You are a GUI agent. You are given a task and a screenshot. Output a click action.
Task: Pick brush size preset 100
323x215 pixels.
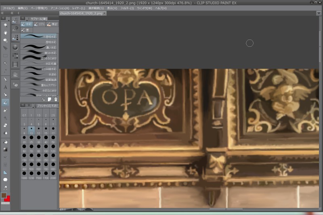tap(46, 148)
